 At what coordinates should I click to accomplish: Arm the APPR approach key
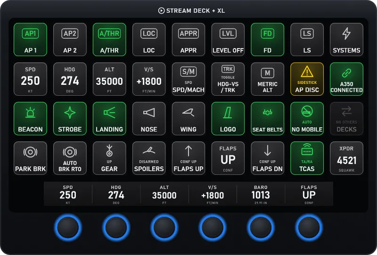coord(188,40)
